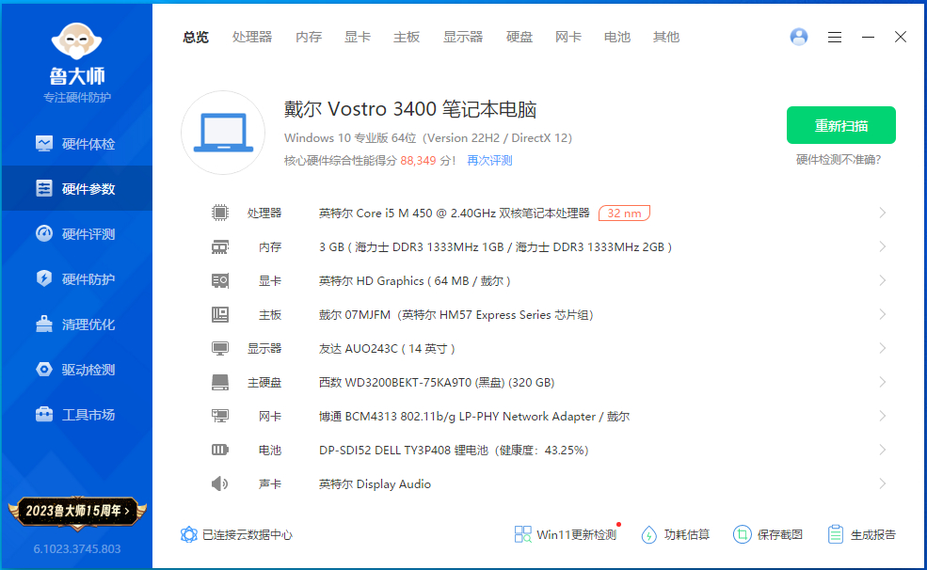Click the 鲁大师 logo avatar
This screenshot has height=570, width=927.
click(77, 40)
